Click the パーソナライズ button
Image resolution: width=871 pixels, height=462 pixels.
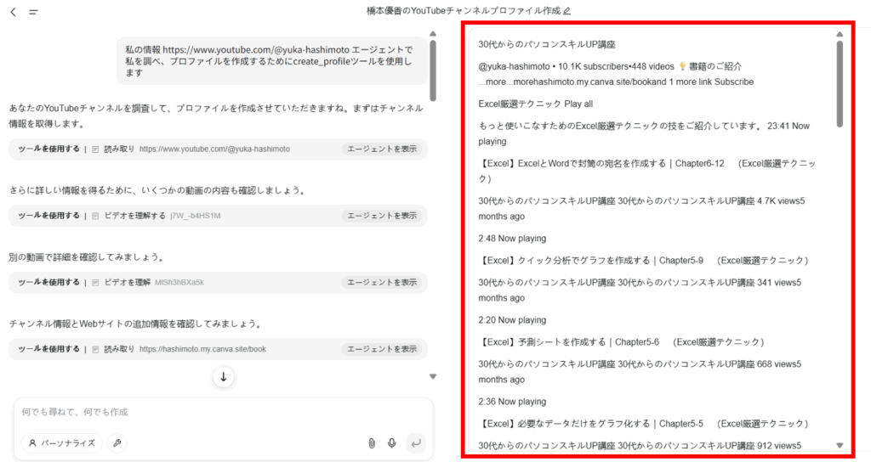[x=61, y=442]
